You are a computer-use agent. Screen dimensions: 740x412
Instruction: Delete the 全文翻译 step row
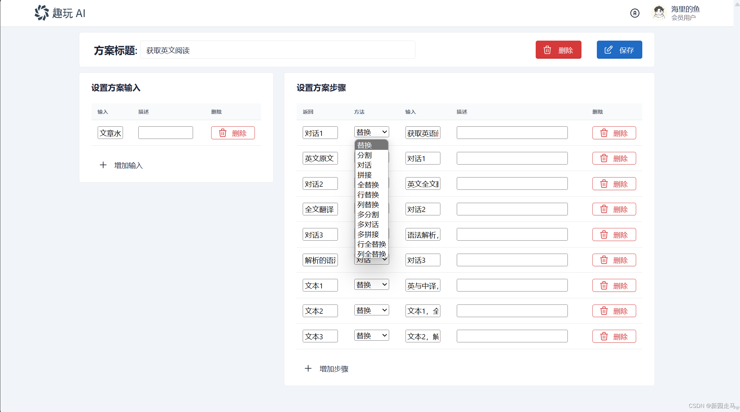point(614,209)
